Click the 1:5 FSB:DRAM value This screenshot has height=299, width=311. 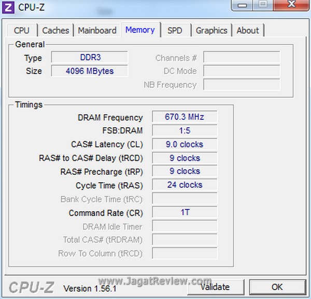pos(185,130)
